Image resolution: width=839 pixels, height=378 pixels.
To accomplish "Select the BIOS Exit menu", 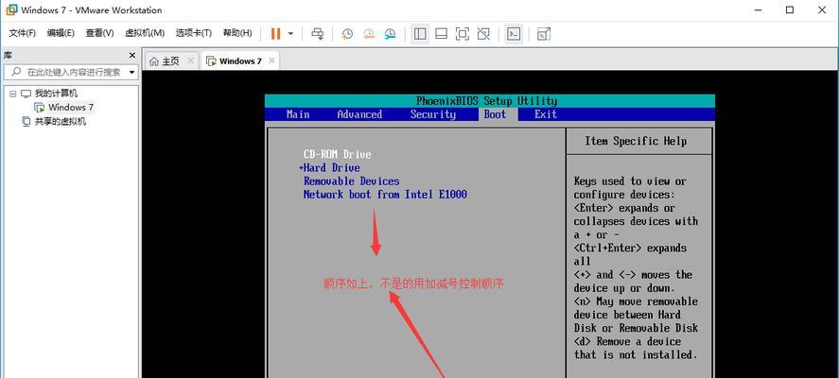I will click(545, 114).
